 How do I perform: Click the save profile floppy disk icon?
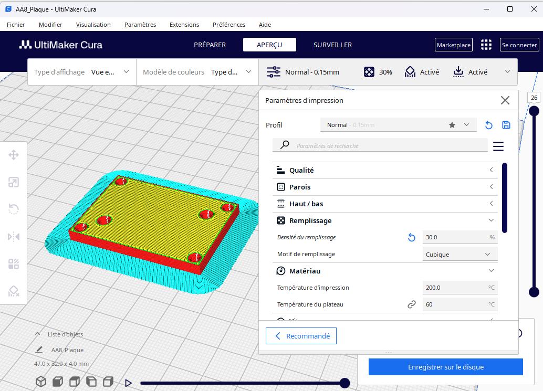click(x=506, y=125)
